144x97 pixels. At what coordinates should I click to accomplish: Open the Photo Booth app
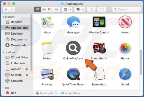99,48
